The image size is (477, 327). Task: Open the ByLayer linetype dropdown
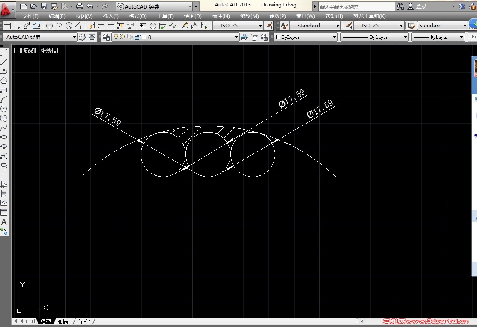[375, 37]
